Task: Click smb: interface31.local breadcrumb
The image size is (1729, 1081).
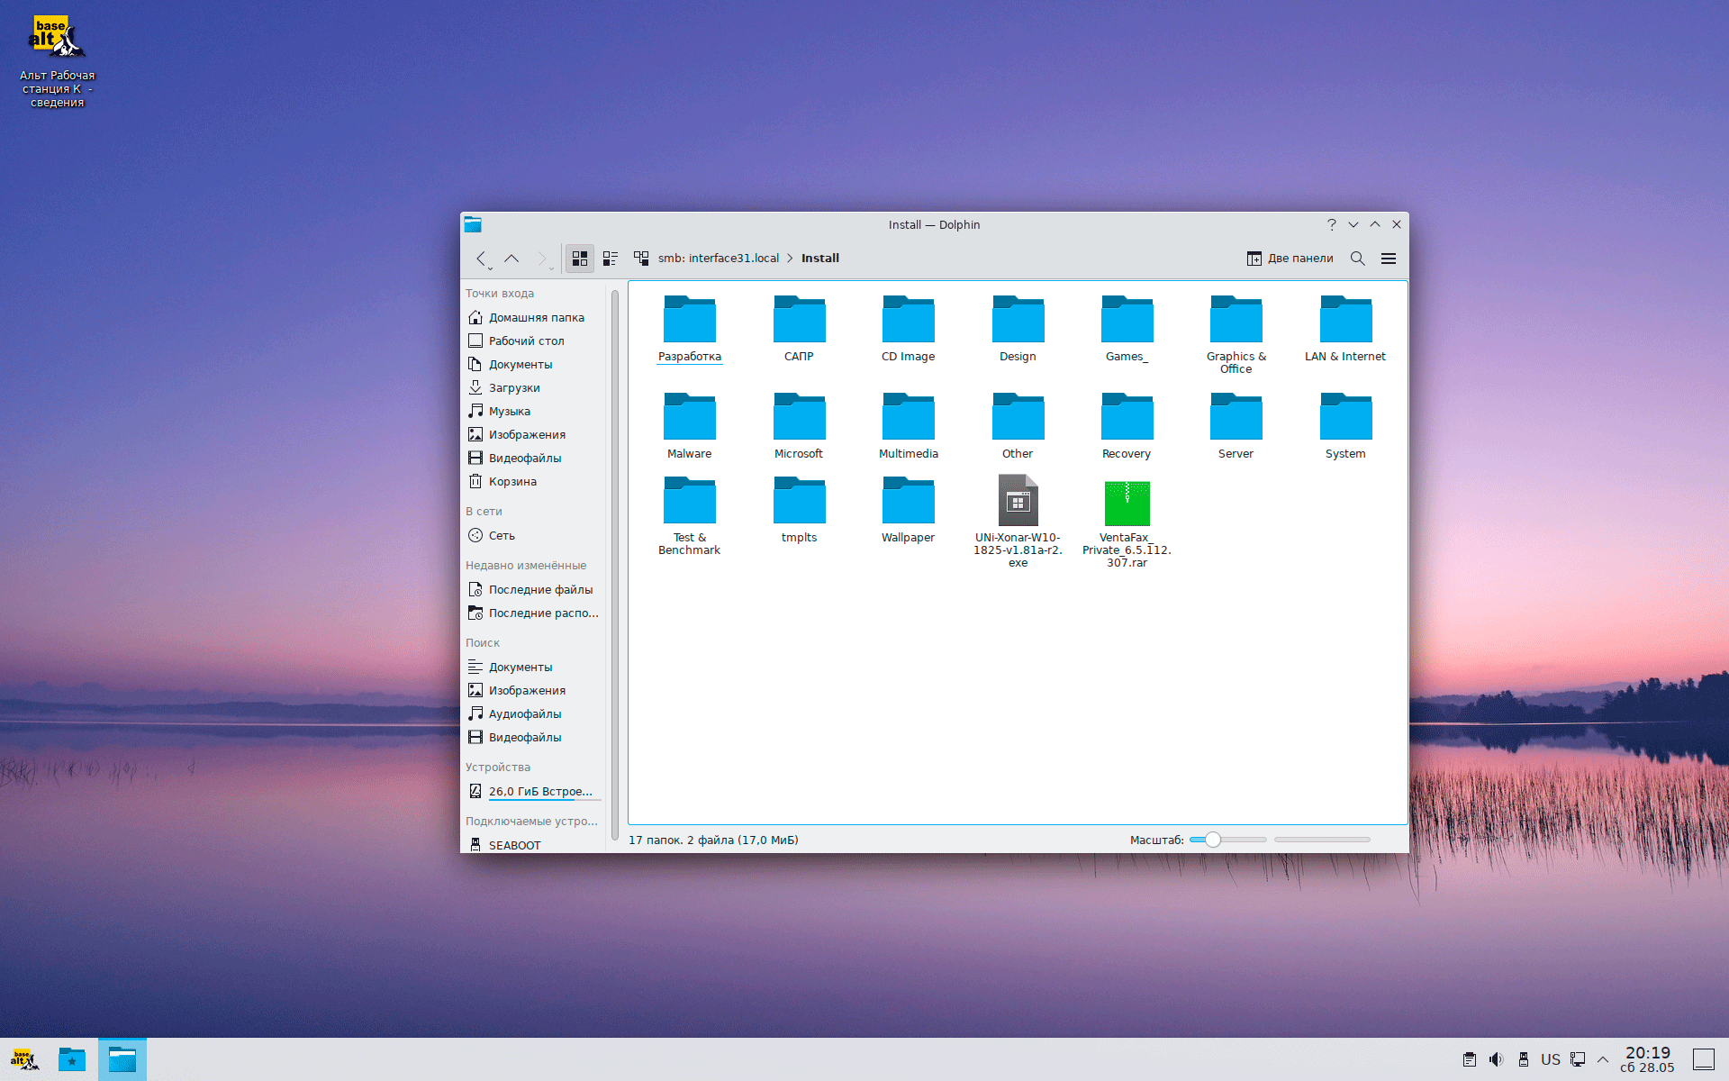Action: [718, 259]
